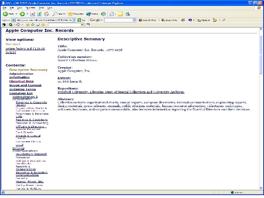
Task: Open the Media globe button
Action: click(x=92, y=14)
